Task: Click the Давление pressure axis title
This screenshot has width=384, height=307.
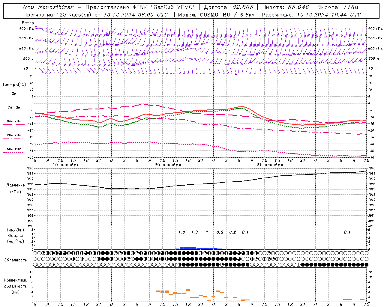Action: (x=16, y=185)
